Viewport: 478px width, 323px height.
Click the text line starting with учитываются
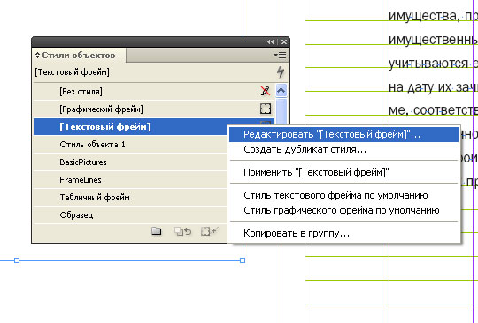coord(433,64)
